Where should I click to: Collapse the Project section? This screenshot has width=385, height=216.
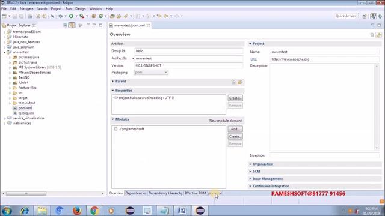pyautogui.click(x=250, y=44)
